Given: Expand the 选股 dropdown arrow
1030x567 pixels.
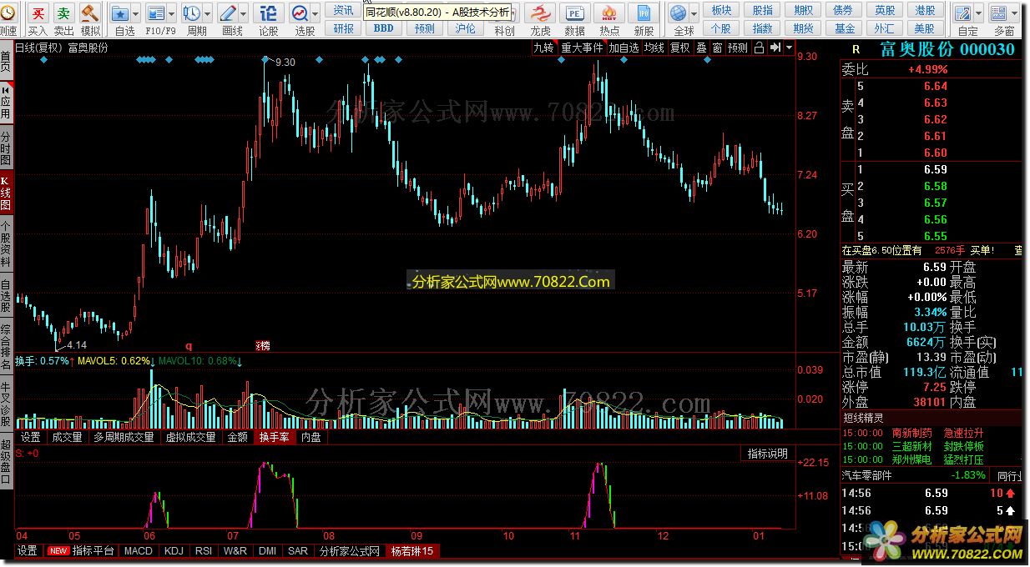Looking at the screenshot, I should (x=316, y=13).
